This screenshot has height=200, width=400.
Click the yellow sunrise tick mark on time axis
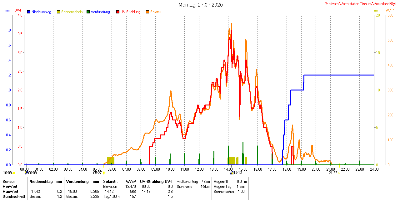pyautogui.click(x=104, y=165)
